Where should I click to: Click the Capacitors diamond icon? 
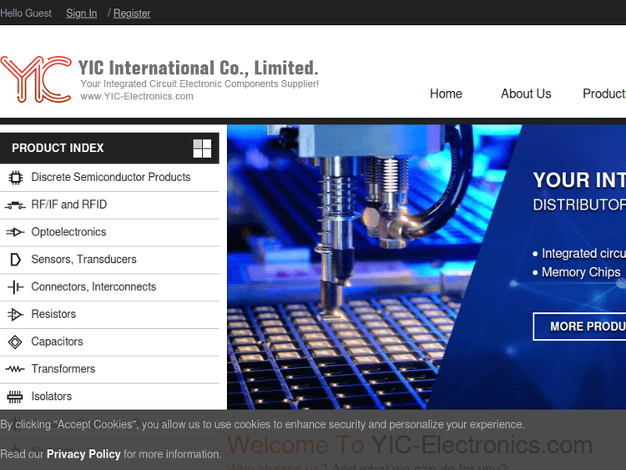click(x=15, y=342)
